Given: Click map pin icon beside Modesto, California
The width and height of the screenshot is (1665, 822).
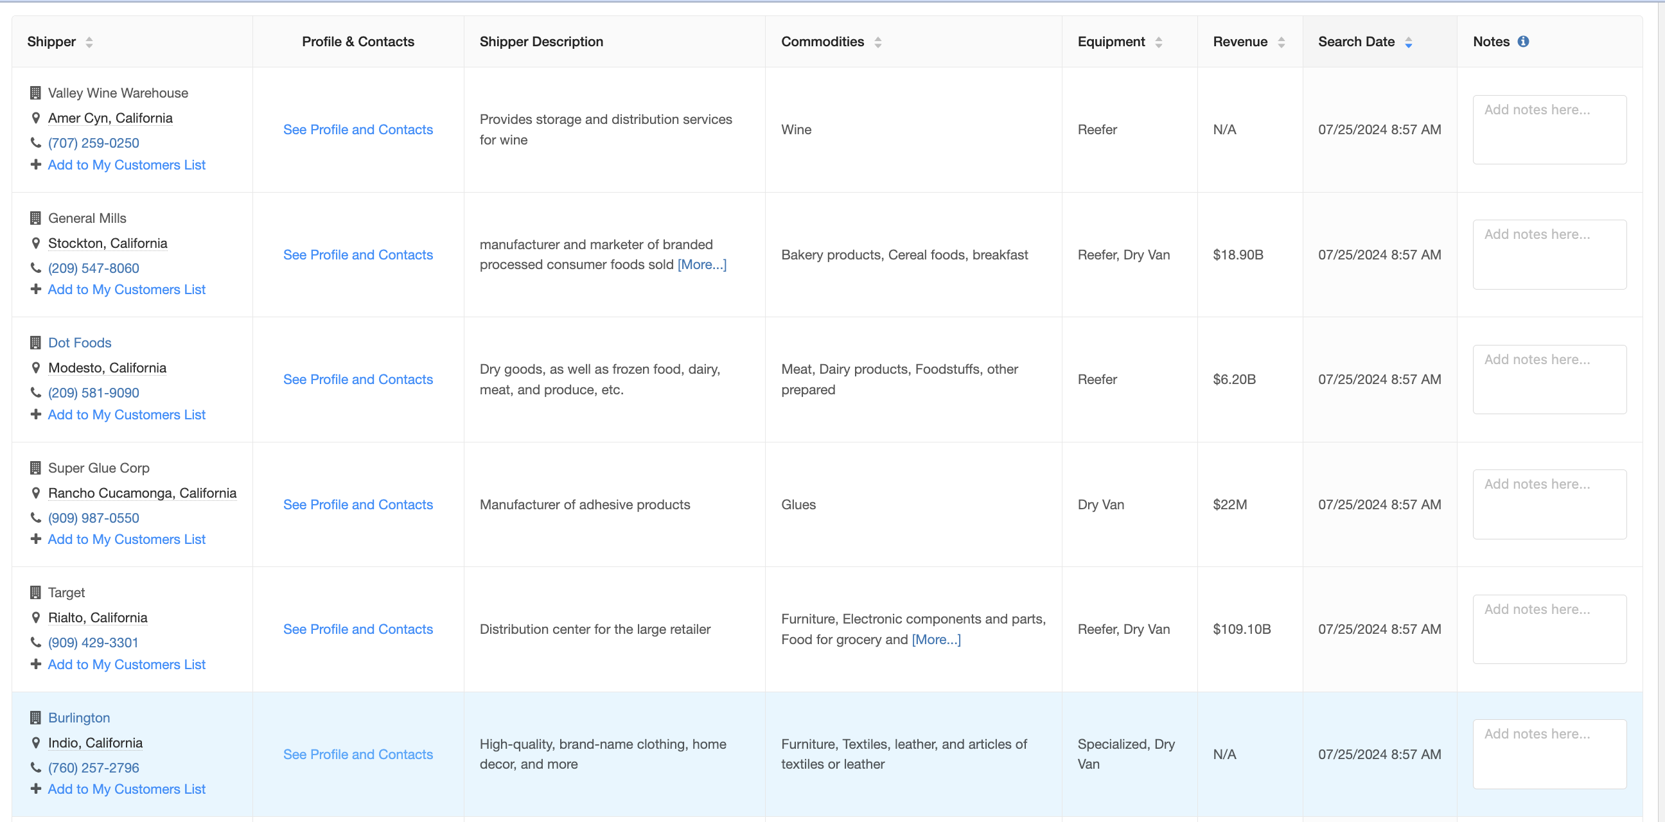Looking at the screenshot, I should click(x=35, y=369).
